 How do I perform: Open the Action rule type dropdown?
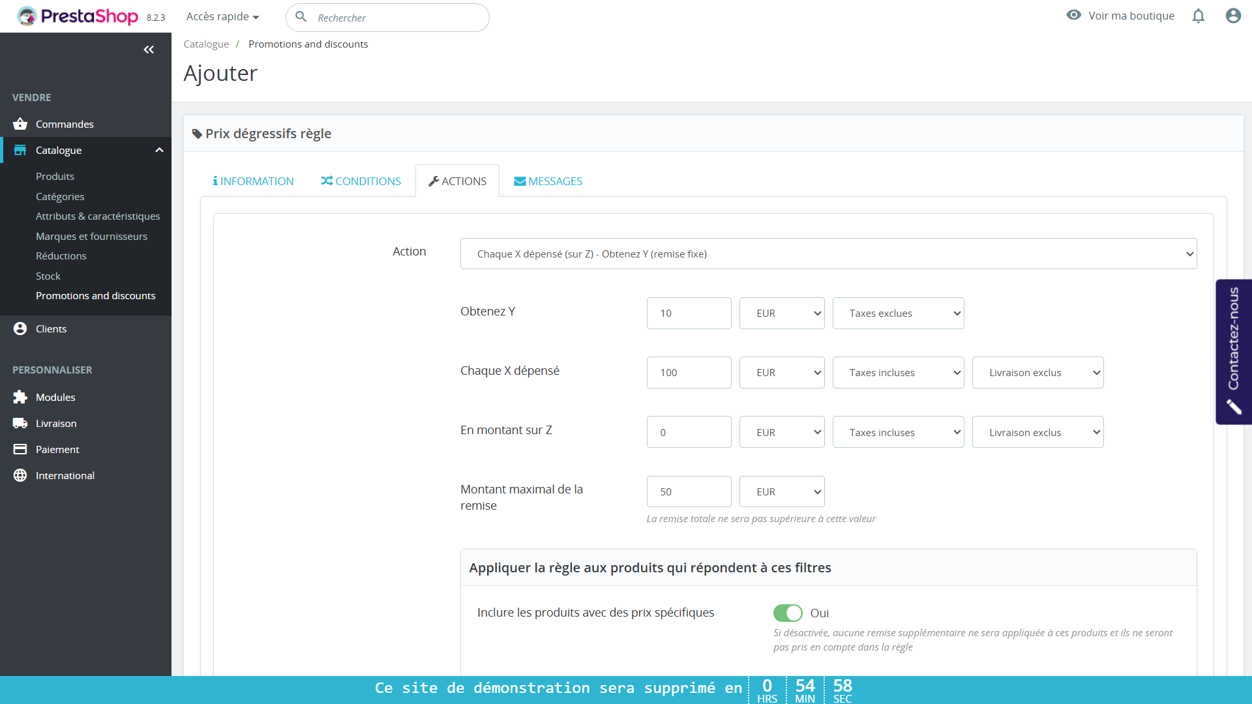(x=828, y=254)
